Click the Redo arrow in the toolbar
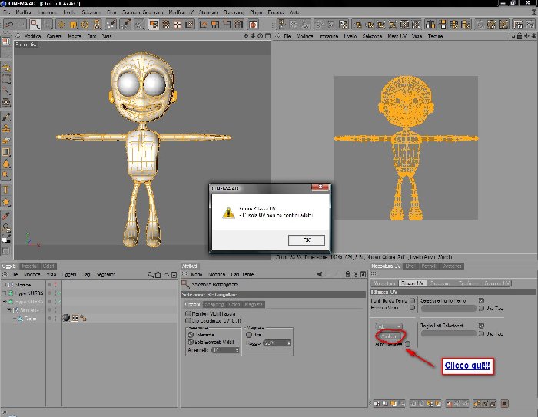Image resolution: width=538 pixels, height=417 pixels. point(21,25)
